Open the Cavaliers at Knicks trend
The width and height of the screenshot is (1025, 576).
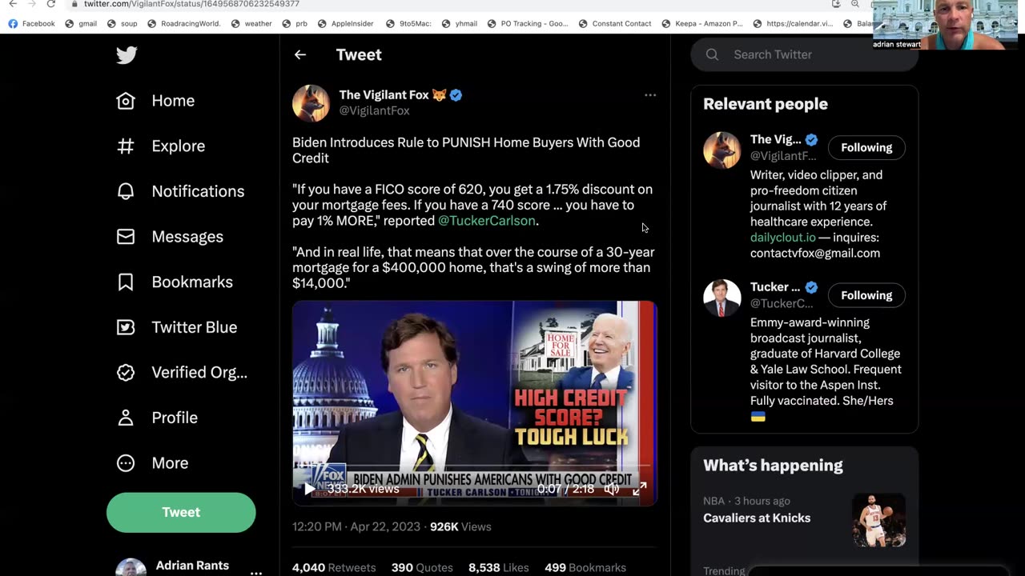(x=757, y=518)
